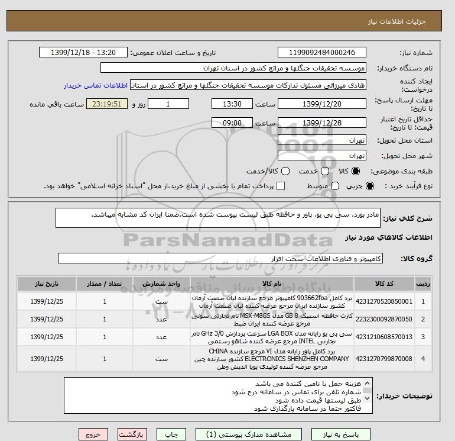Choose جزیی purchase process type
This screenshot has width=455, height=441.
(370, 186)
